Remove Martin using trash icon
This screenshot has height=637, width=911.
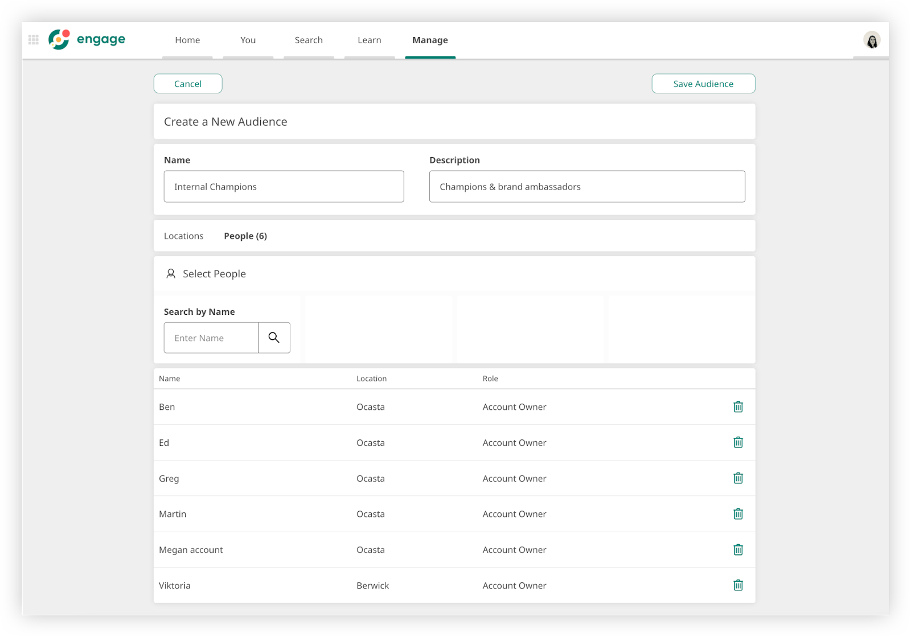[738, 514]
